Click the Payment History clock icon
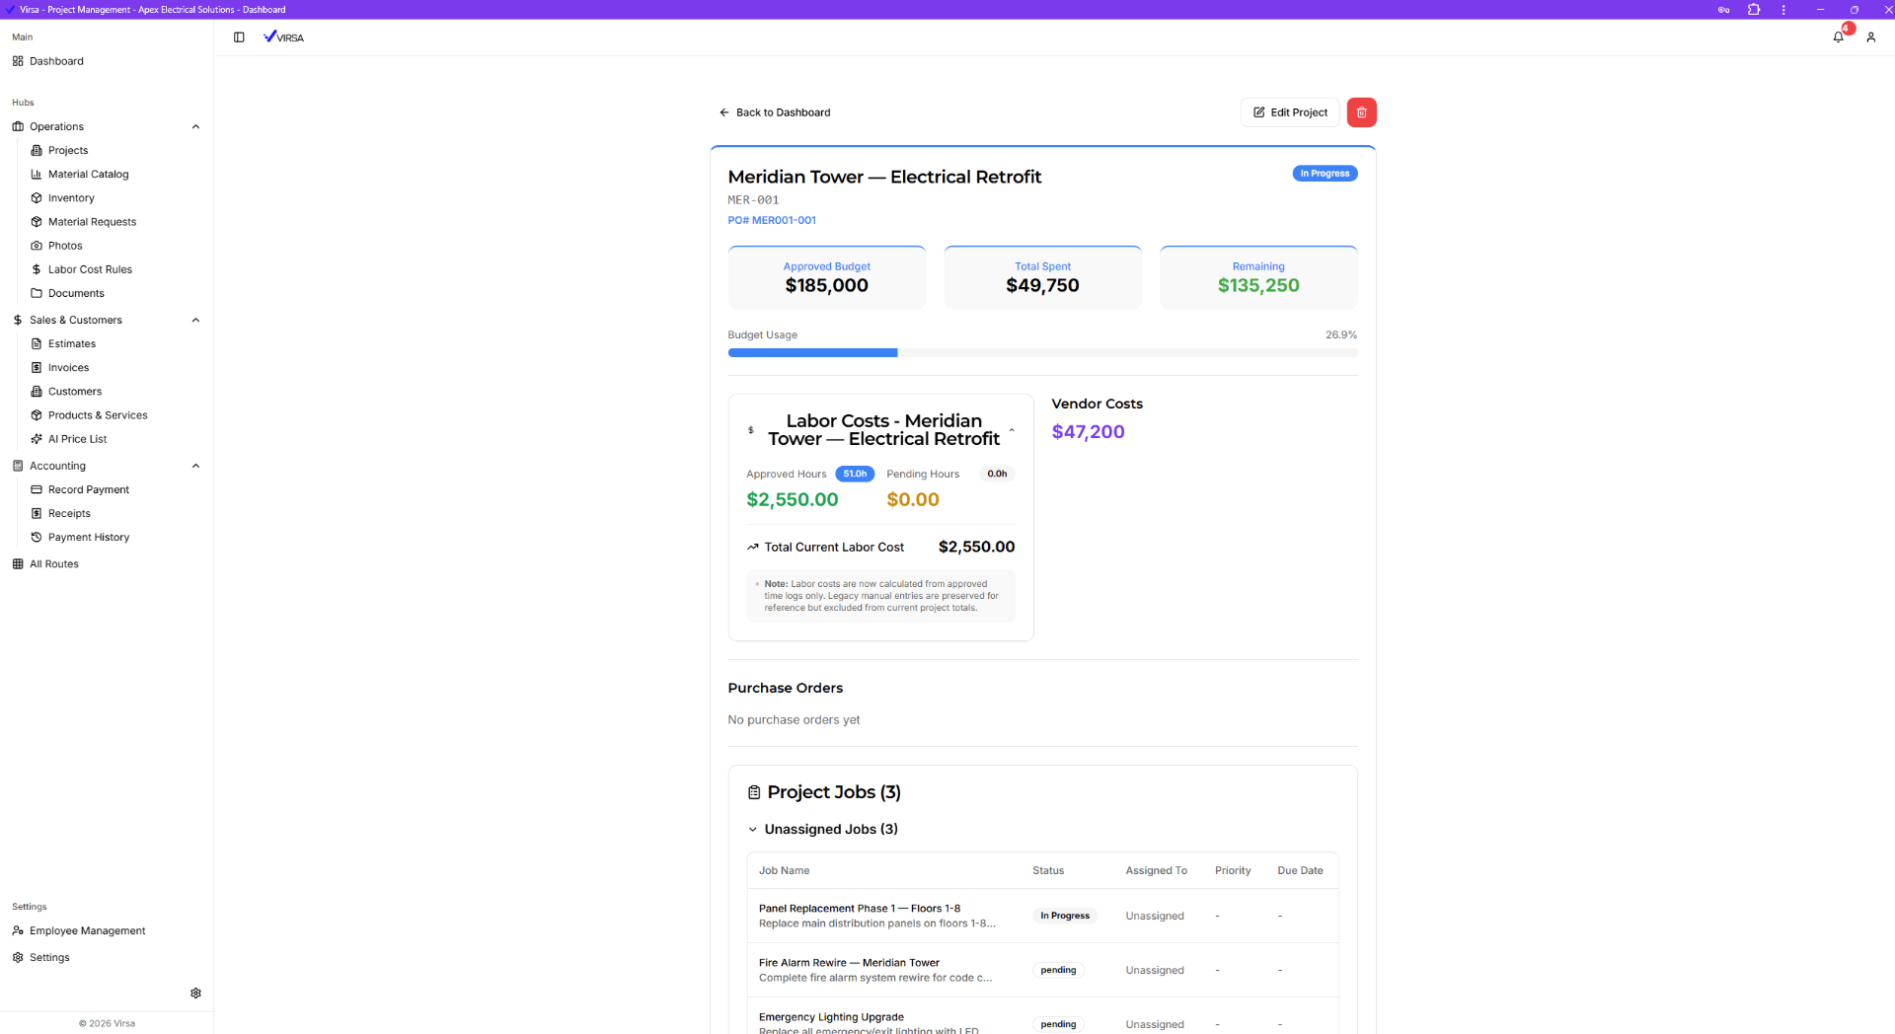Image resolution: width=1895 pixels, height=1034 pixels. [37, 538]
